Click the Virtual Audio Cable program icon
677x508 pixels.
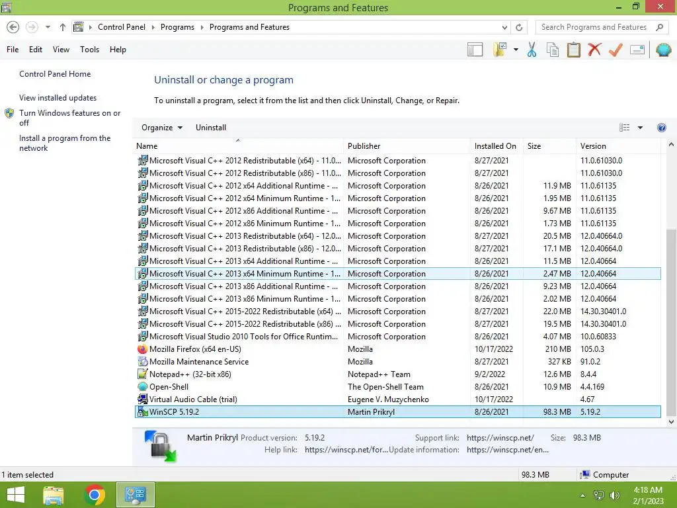143,399
